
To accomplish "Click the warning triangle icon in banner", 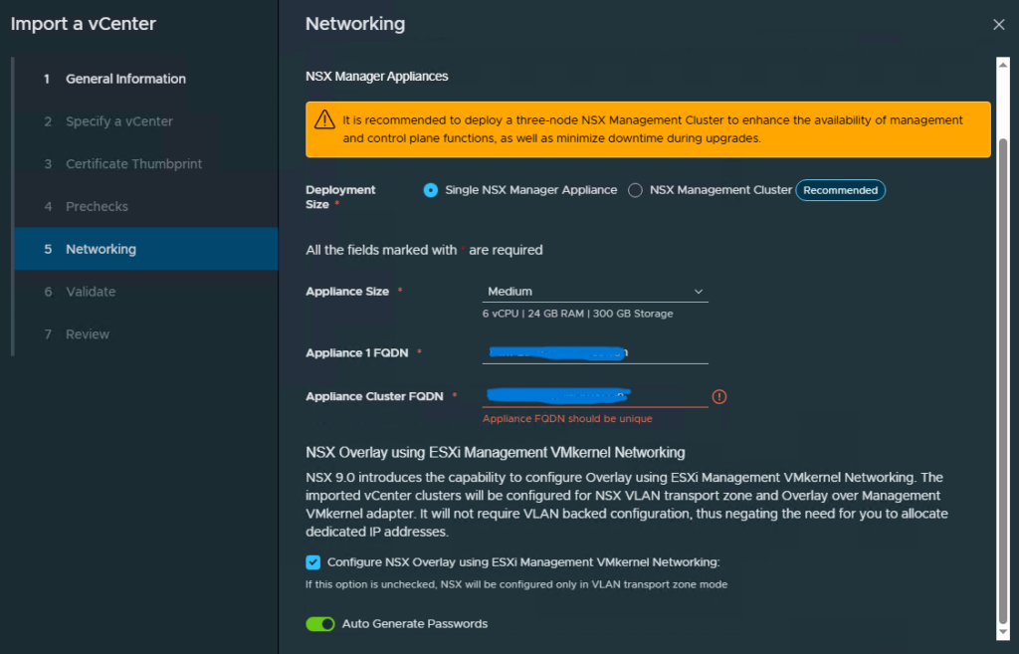I will (324, 119).
